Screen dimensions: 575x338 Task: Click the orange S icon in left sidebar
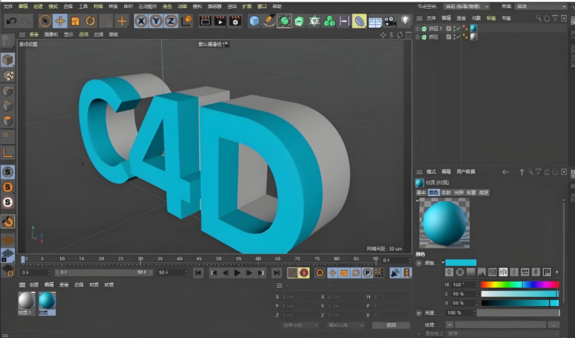pyautogui.click(x=7, y=187)
